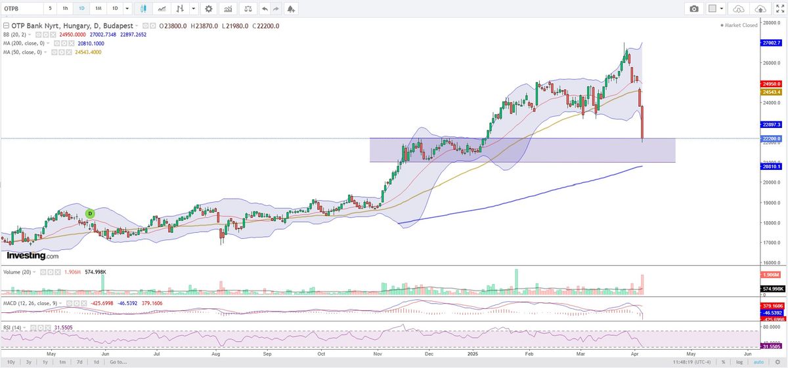This screenshot has width=788, height=368.
Task: Select the bar chart style icon
Action: (179, 9)
